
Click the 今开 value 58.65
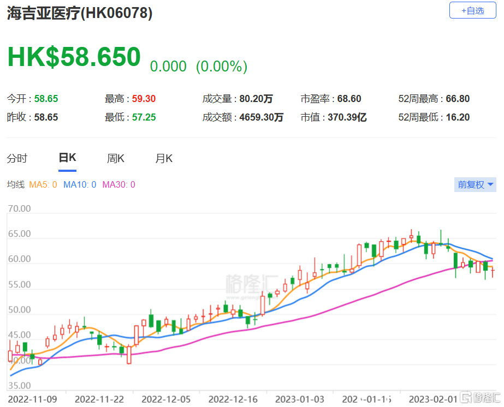click(46, 99)
